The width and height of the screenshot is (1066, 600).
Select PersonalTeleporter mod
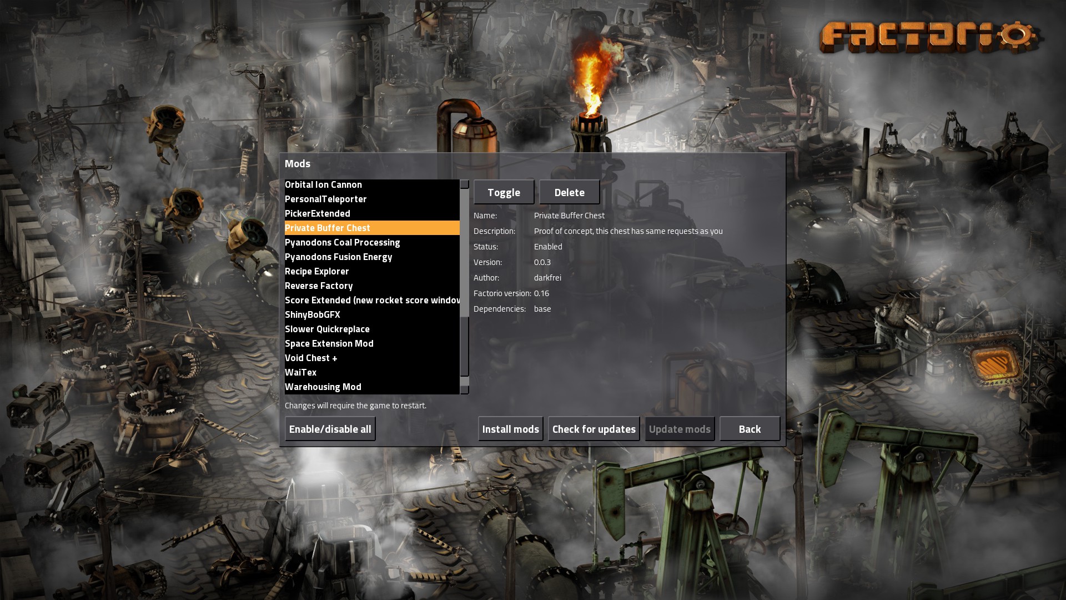click(372, 199)
